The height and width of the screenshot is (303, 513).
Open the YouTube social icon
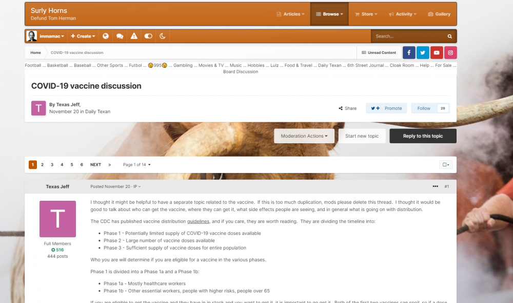tap(437, 52)
